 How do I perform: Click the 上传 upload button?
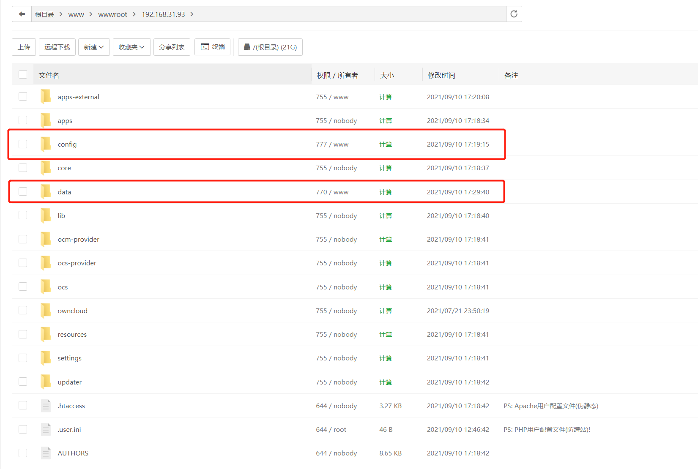pos(24,47)
